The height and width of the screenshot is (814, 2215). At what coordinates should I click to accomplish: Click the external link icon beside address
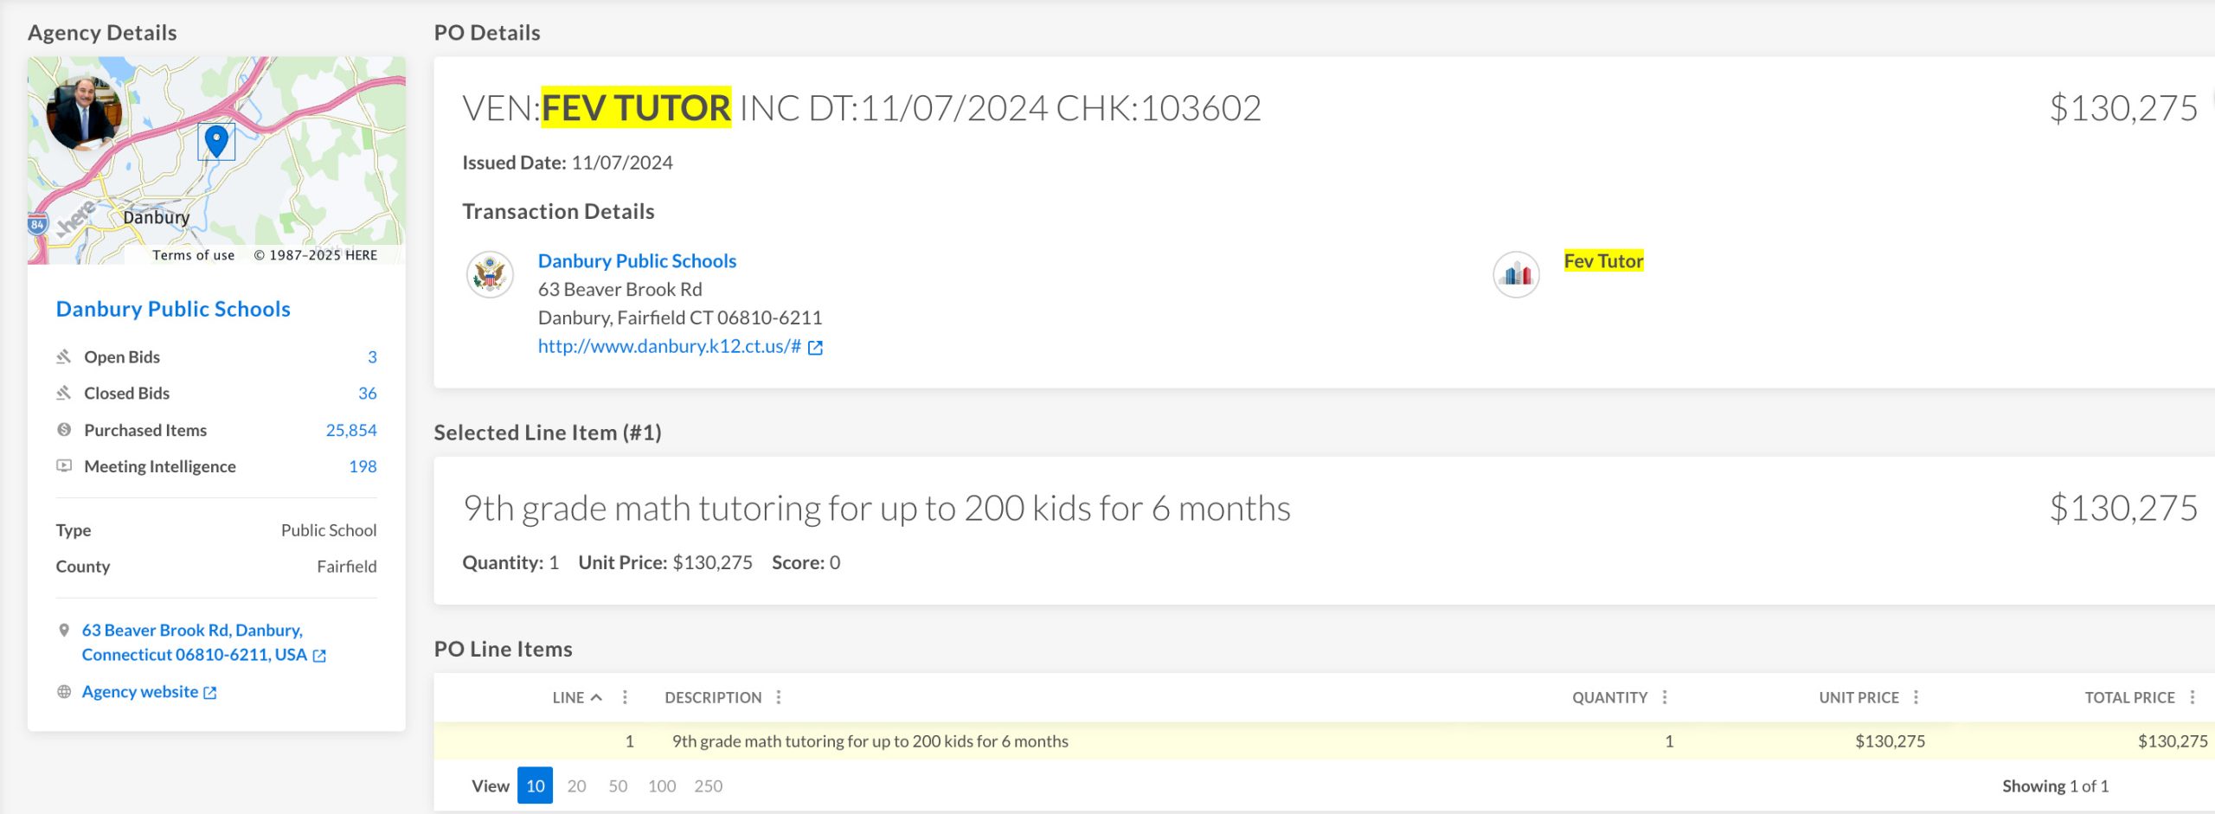click(319, 656)
